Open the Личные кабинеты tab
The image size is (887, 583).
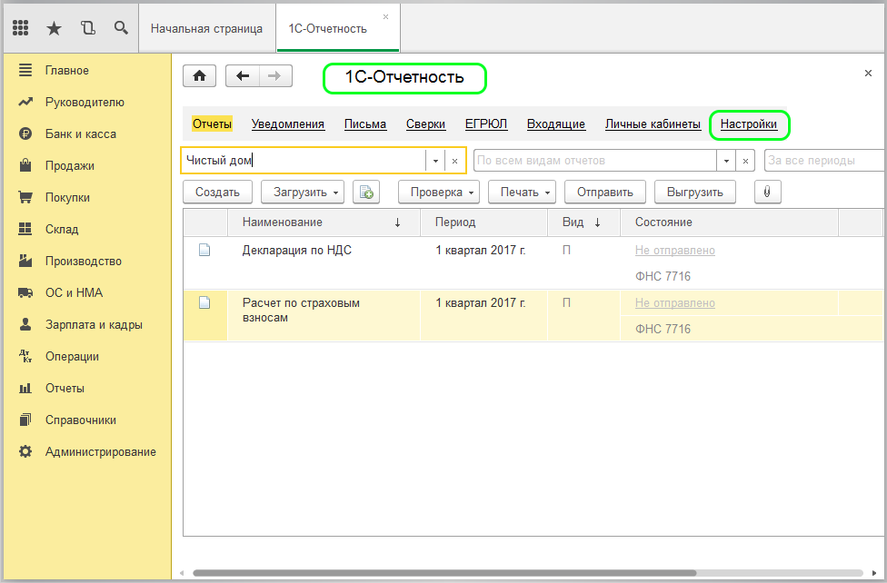pyautogui.click(x=653, y=124)
